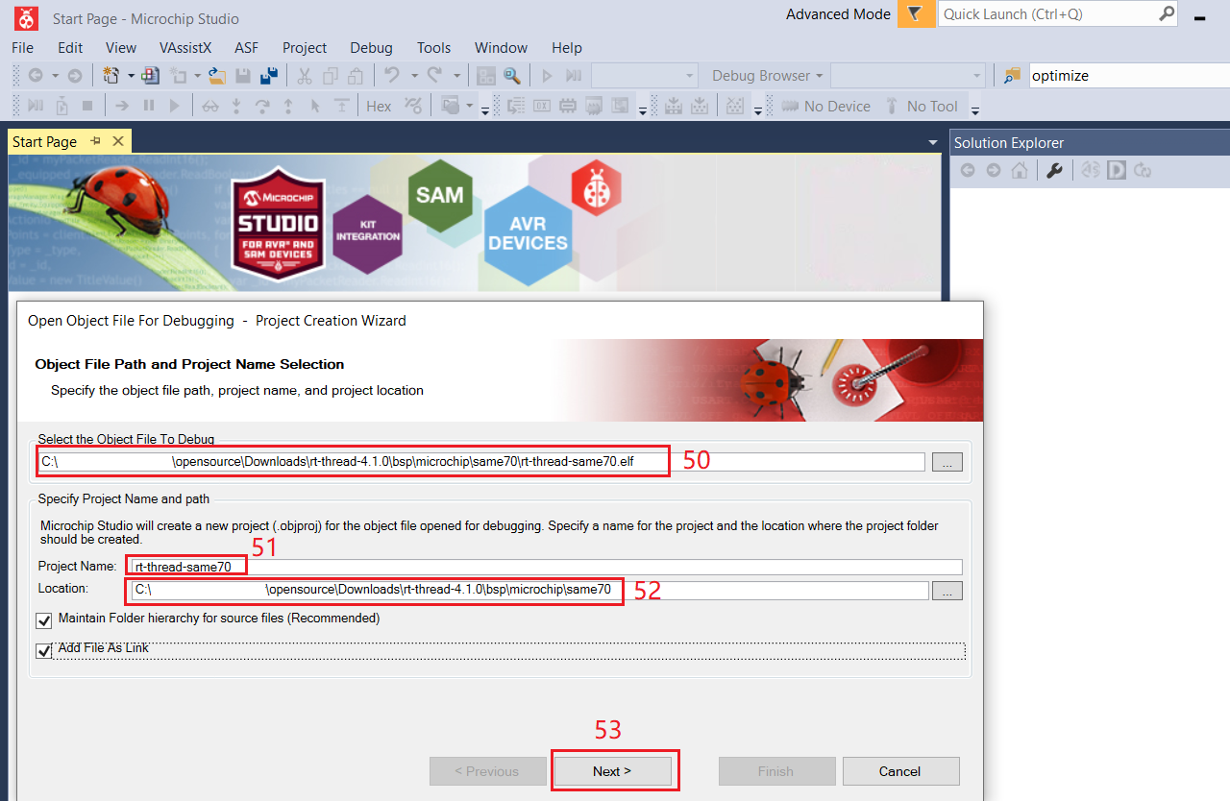Cancel the Project Creation Wizard
The height and width of the screenshot is (801, 1230).
click(x=900, y=771)
